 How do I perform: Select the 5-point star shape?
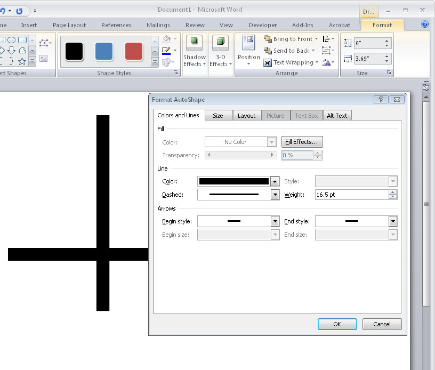click(x=22, y=61)
